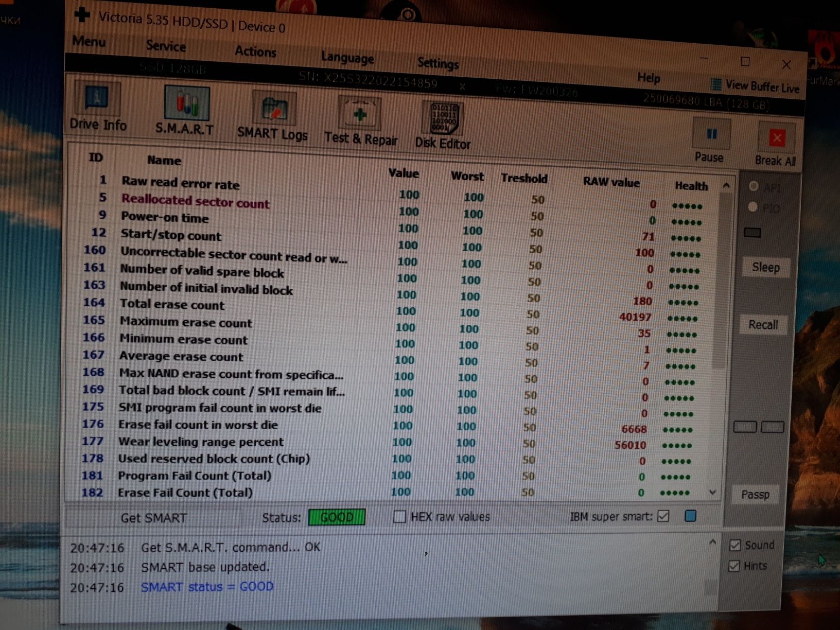
Task: Click raw value 40197
Action: tap(635, 317)
